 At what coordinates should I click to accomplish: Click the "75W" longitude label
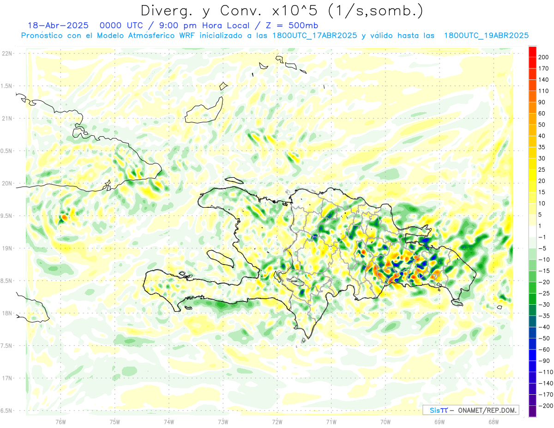pos(115,422)
